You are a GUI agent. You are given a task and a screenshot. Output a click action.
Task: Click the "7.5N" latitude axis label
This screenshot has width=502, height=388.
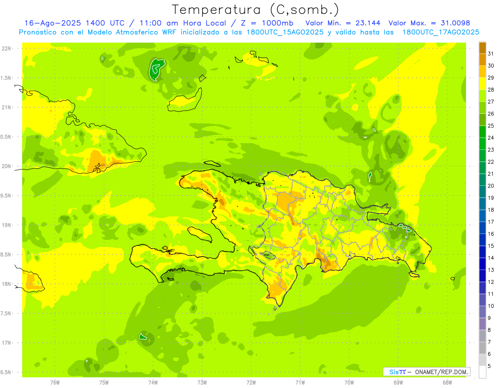click(x=6, y=313)
